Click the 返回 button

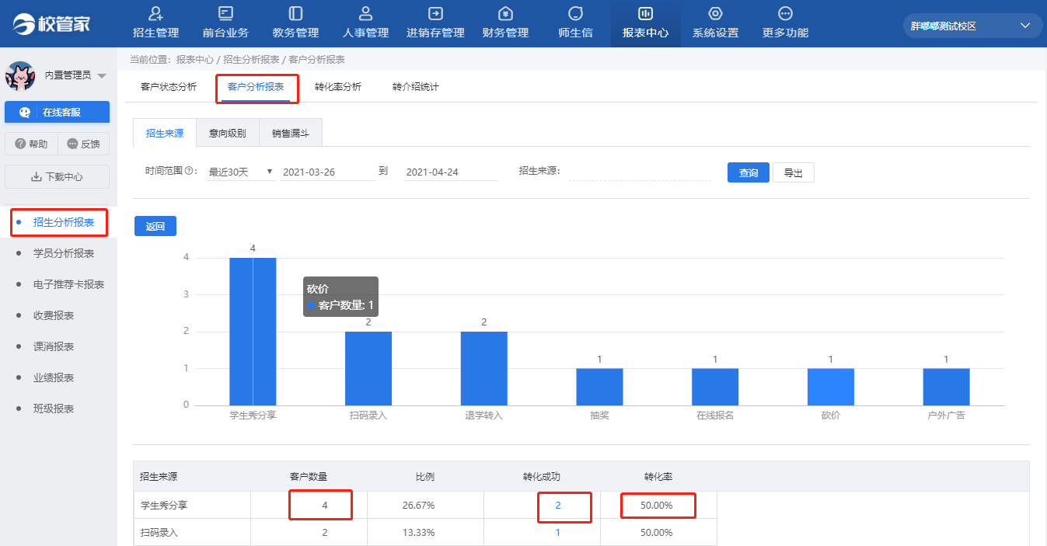(x=155, y=226)
